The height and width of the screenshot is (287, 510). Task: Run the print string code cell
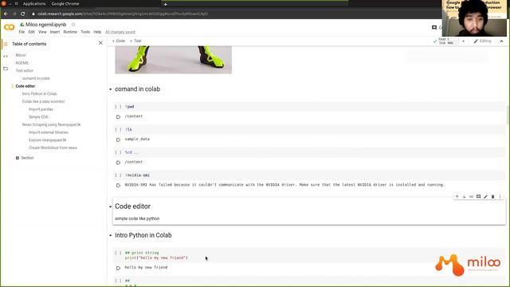point(118,253)
